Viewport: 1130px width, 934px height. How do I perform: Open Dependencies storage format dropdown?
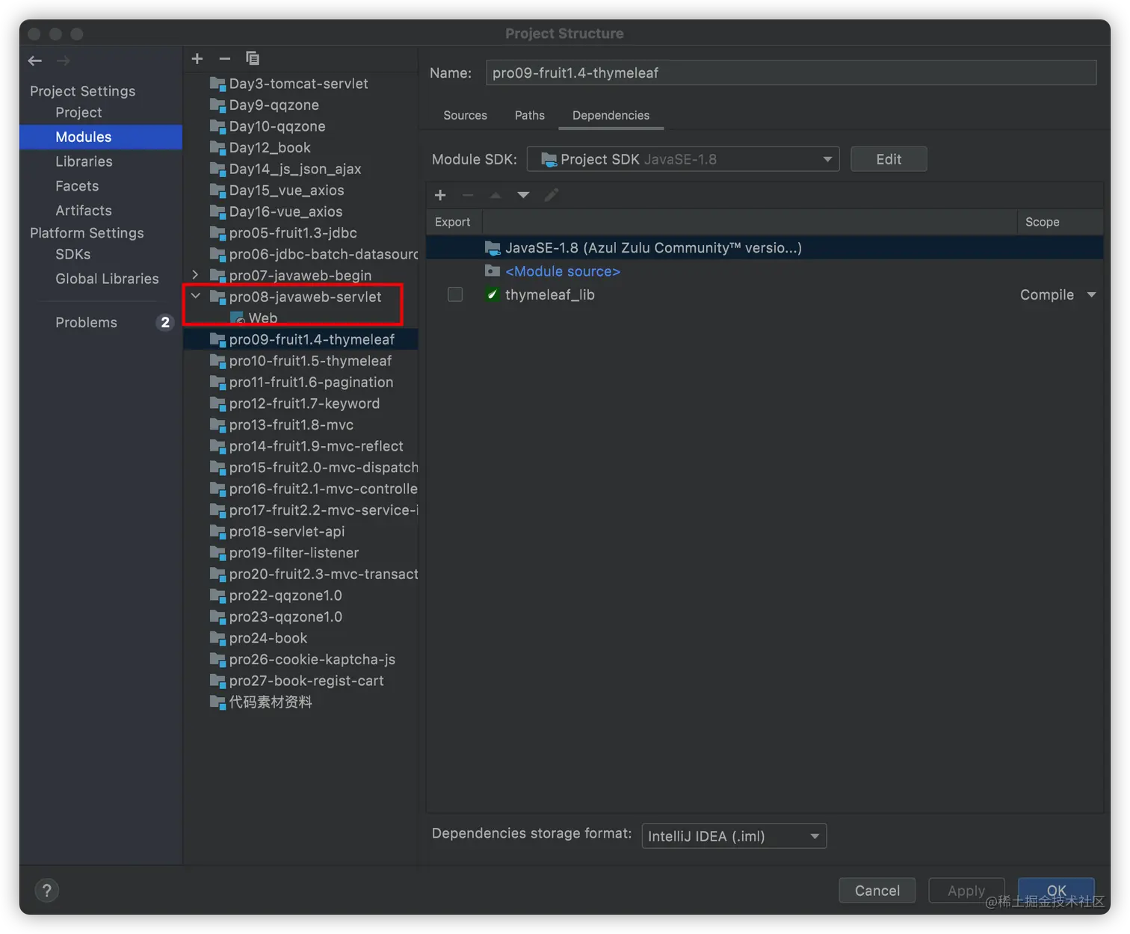click(x=734, y=836)
